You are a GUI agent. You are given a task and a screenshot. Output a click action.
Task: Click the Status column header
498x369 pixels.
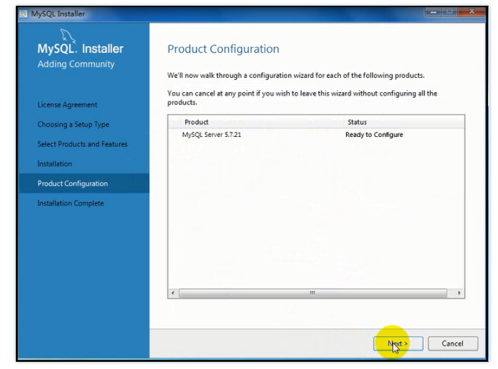click(404, 122)
